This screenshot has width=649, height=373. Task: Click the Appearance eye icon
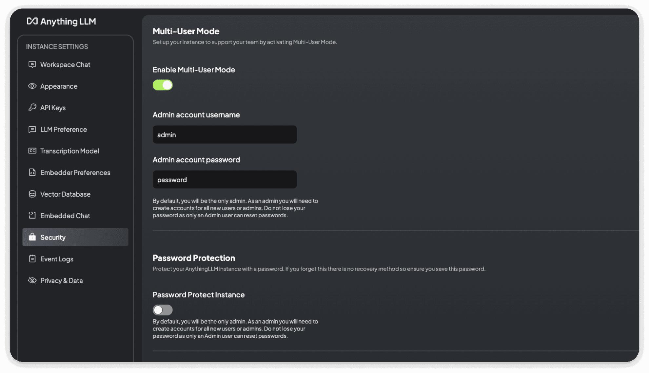tap(32, 86)
